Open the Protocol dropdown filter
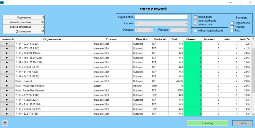The height and width of the screenshot is (128, 255). point(179,30)
